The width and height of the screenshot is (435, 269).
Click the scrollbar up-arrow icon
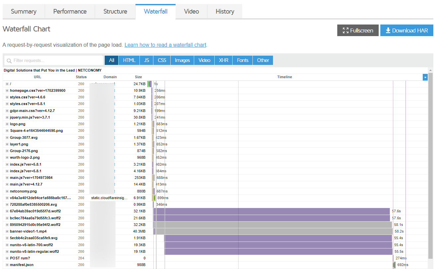tap(430, 70)
